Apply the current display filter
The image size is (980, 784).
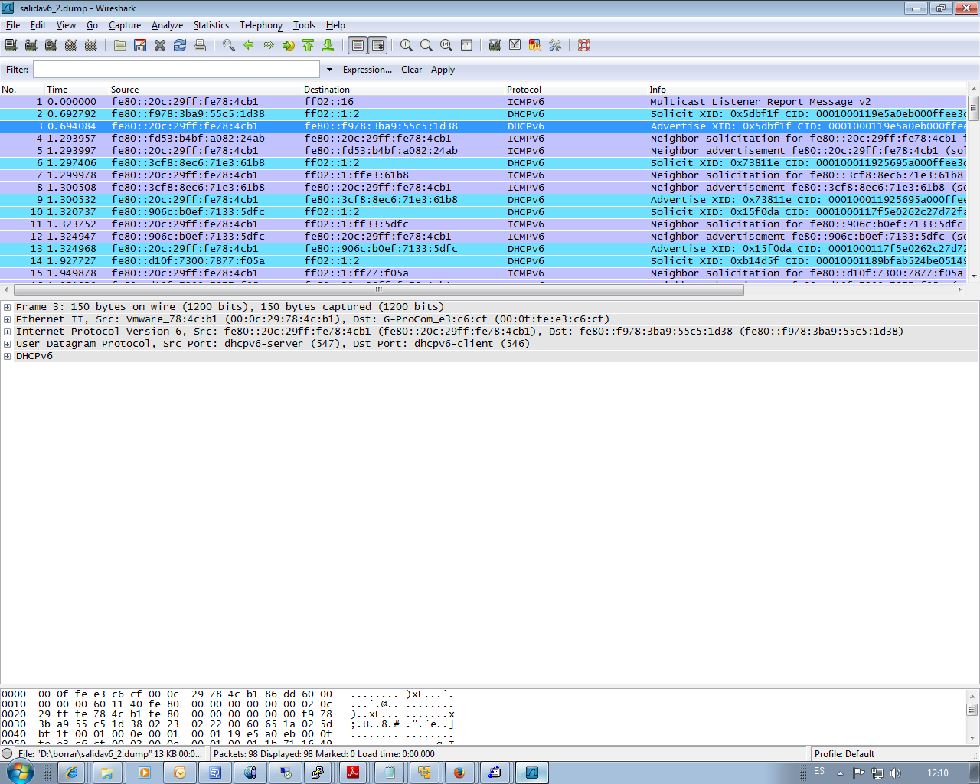coord(443,70)
